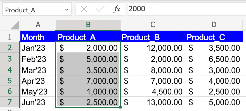Click the Product_C header cell

click(x=214, y=37)
